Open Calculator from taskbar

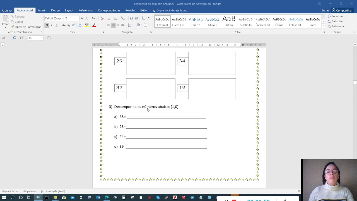pos(124,197)
